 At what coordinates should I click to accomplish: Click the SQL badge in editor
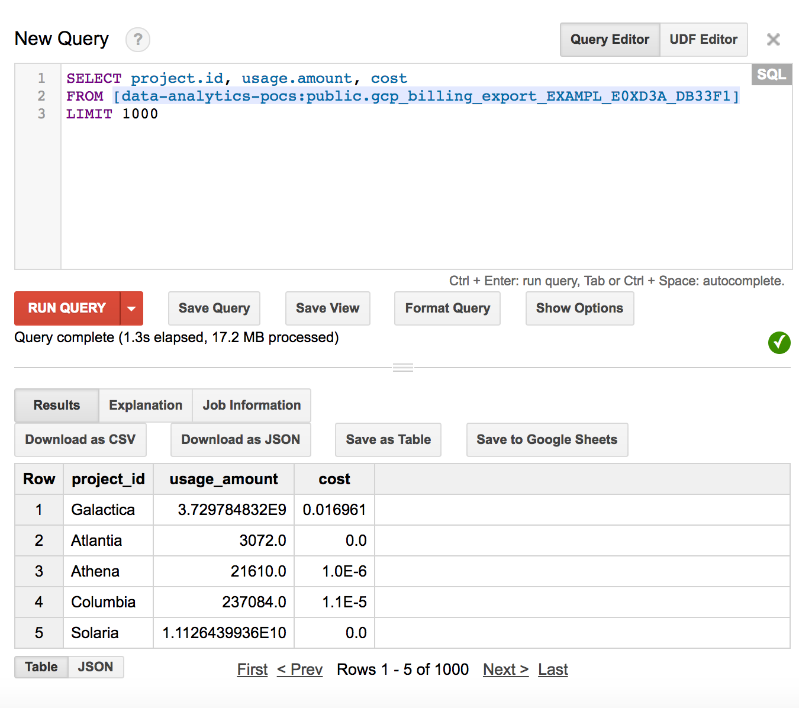(771, 75)
